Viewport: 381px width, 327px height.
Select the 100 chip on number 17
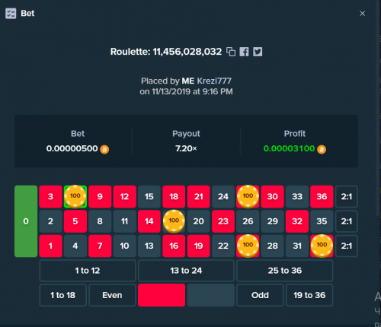[x=174, y=221]
